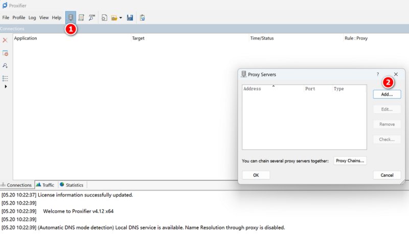
Task: Click the save profile floppy icon
Action: pos(130,17)
